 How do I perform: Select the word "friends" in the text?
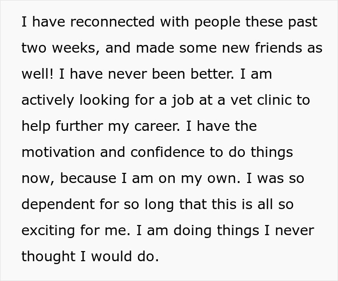279,48
